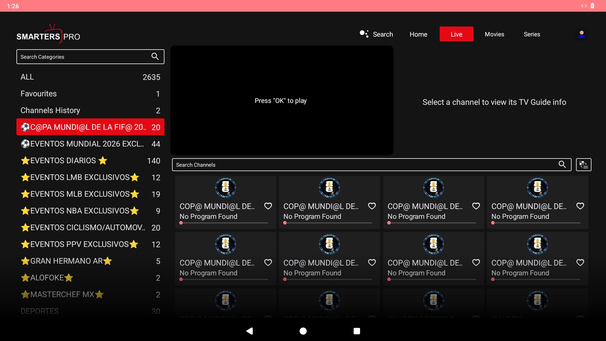Select the EVENTOS LMB EXCLUSIVOS category
The height and width of the screenshot is (341, 606).
[90, 177]
